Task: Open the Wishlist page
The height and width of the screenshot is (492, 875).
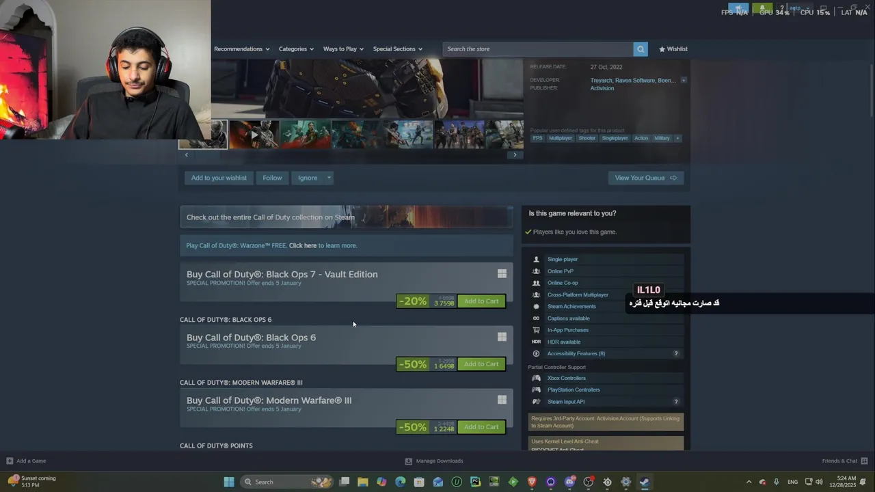Action: tap(673, 49)
